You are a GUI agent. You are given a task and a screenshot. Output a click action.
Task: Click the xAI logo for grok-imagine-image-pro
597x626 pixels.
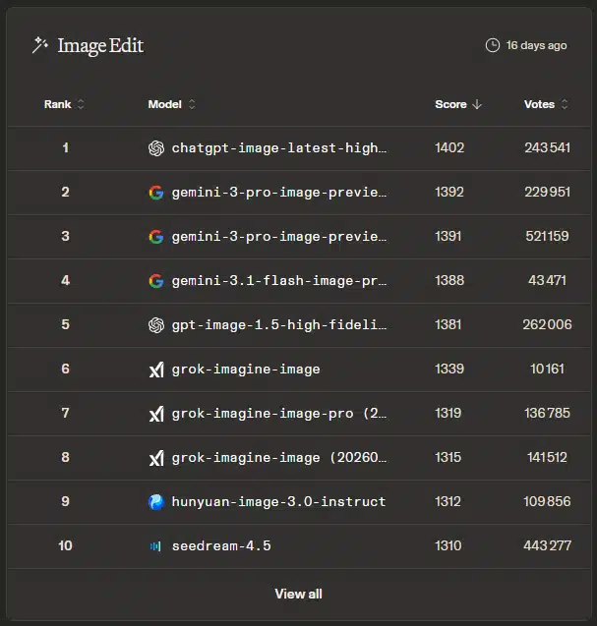click(x=155, y=414)
